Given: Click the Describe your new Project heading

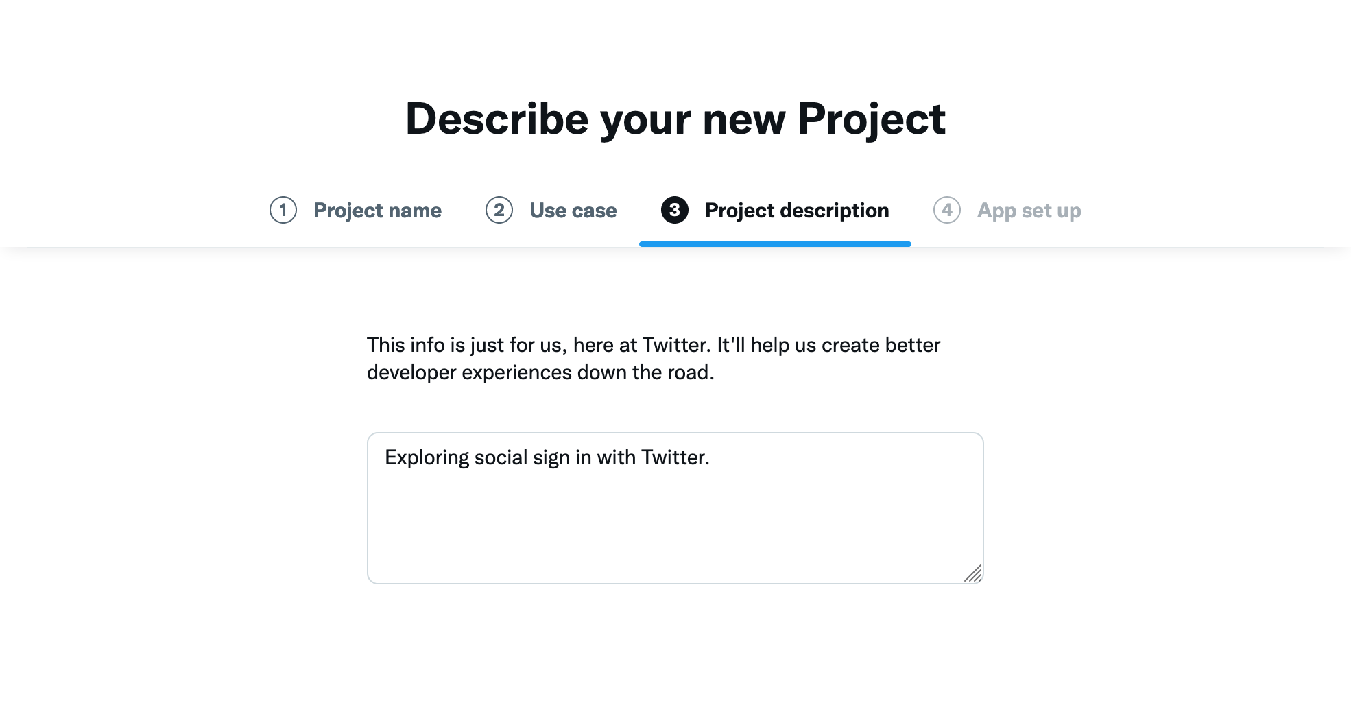Looking at the screenshot, I should pyautogui.click(x=675, y=119).
